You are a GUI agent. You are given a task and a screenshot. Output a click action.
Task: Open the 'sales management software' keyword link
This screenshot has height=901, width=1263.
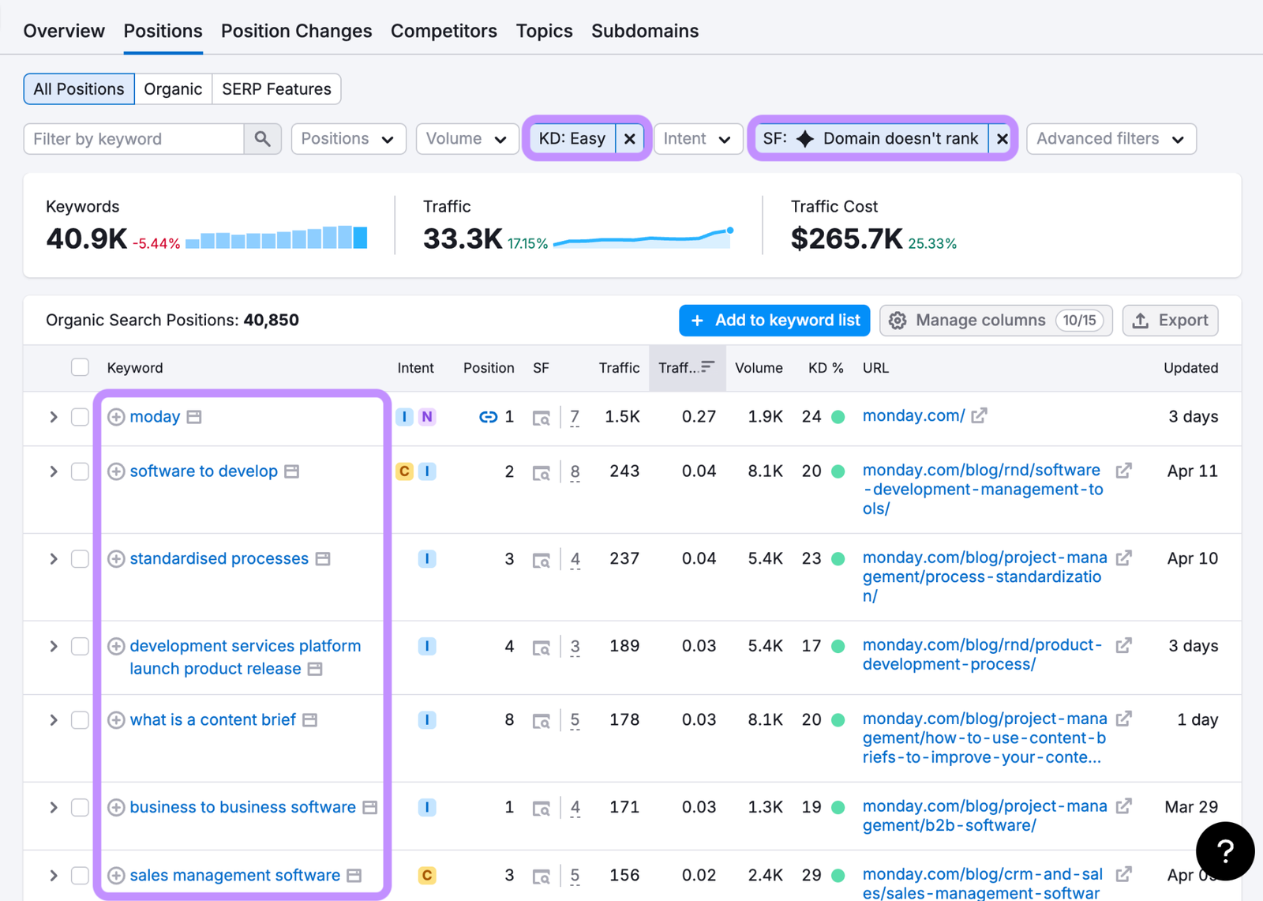234,876
